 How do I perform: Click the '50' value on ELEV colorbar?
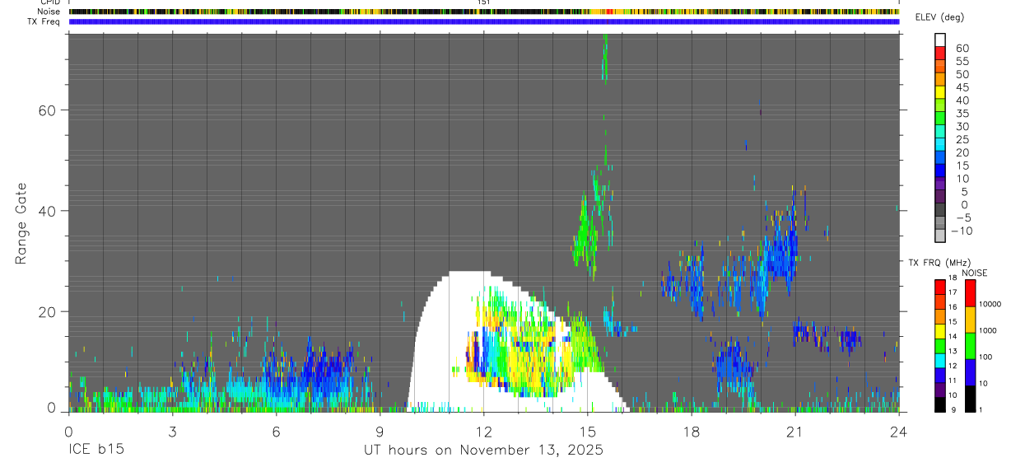[962, 74]
